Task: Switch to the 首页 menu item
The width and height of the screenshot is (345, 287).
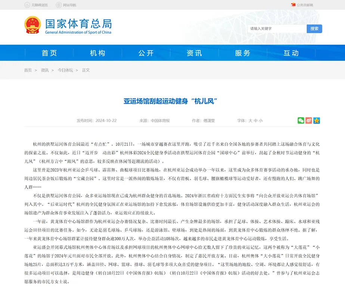Action: (49, 53)
